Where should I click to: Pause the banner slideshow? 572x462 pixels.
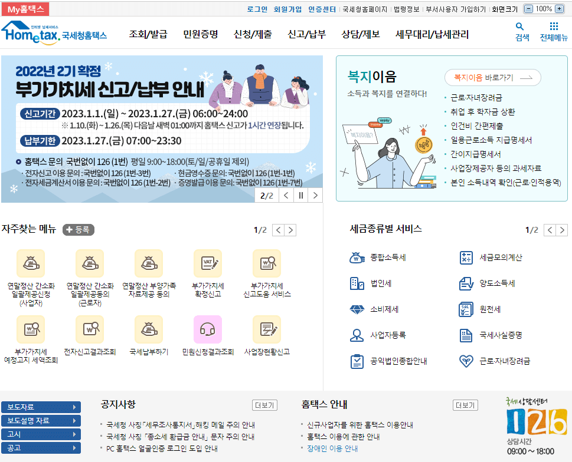tap(301, 194)
